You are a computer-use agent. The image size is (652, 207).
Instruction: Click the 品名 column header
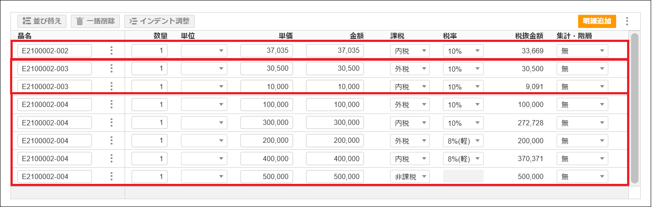[25, 36]
